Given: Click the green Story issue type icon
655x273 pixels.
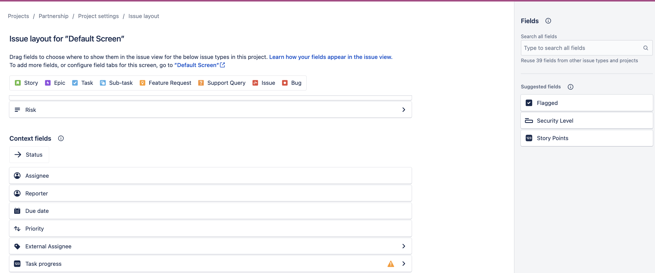Looking at the screenshot, I should click(18, 83).
